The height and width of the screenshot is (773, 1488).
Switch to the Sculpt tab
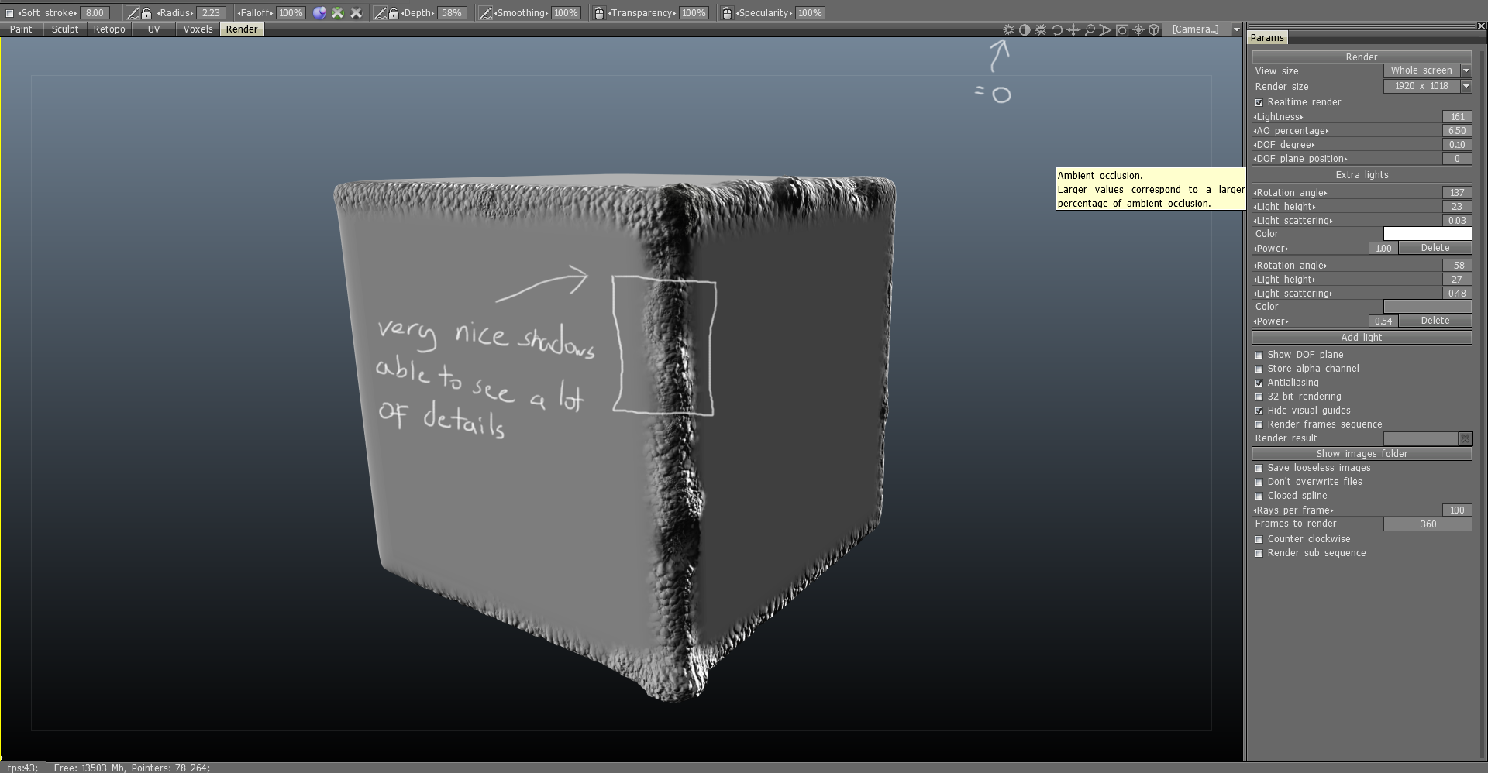coord(64,29)
